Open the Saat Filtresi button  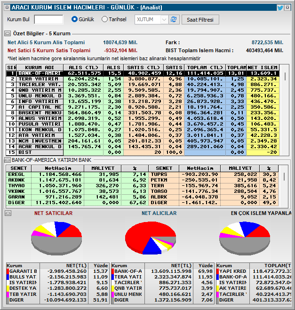pyautogui.click(x=200, y=20)
